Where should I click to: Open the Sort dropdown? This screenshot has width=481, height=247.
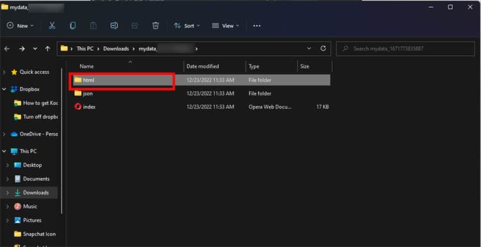187,26
